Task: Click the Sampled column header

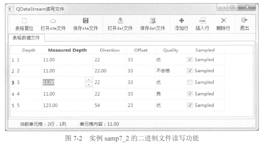Action: point(205,50)
